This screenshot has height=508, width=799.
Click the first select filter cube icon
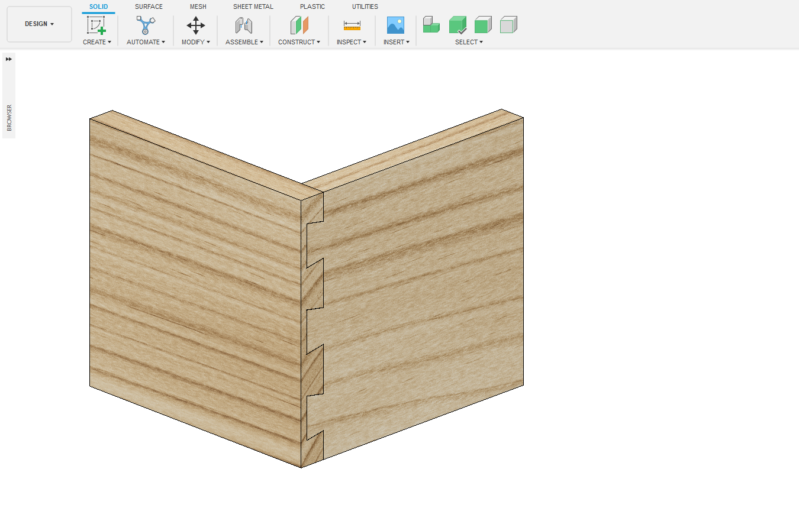click(x=431, y=25)
